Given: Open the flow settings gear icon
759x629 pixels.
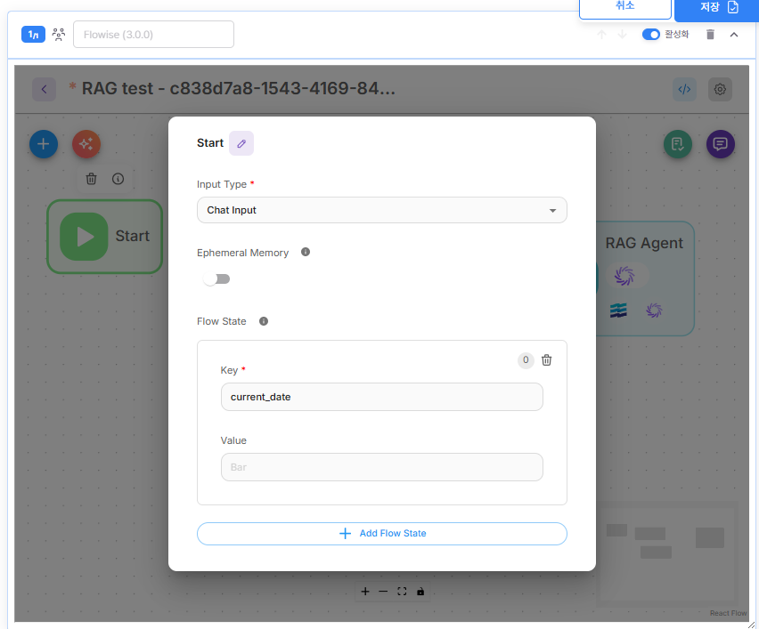Looking at the screenshot, I should point(721,89).
